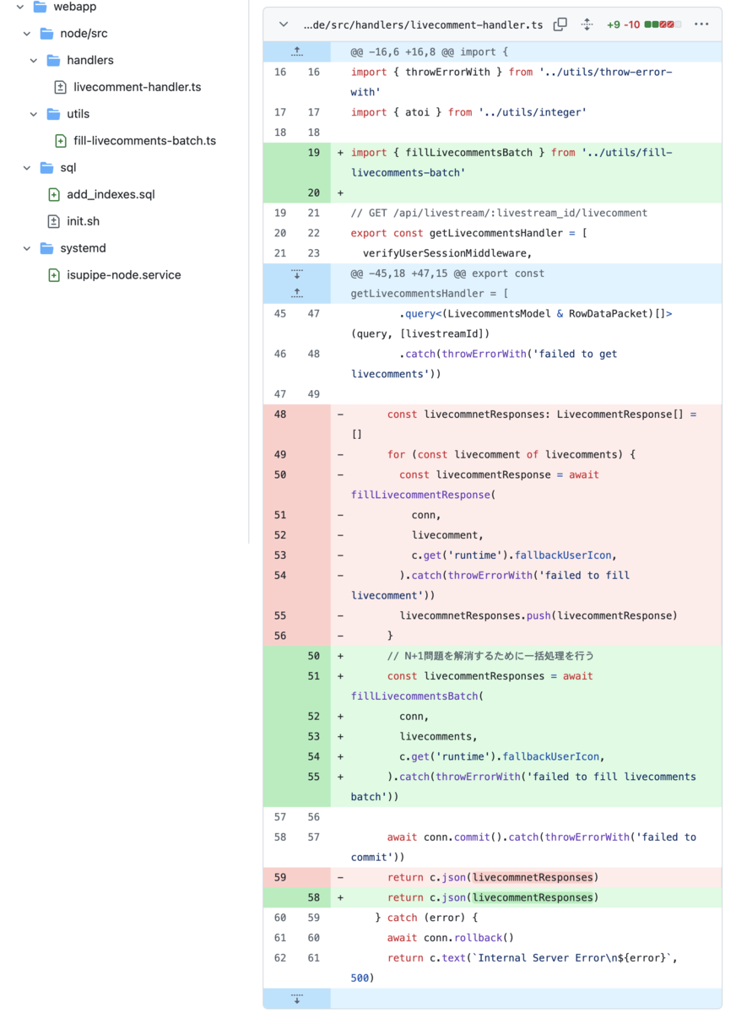
Task: Expand hidden lines above line 16
Action: [297, 52]
